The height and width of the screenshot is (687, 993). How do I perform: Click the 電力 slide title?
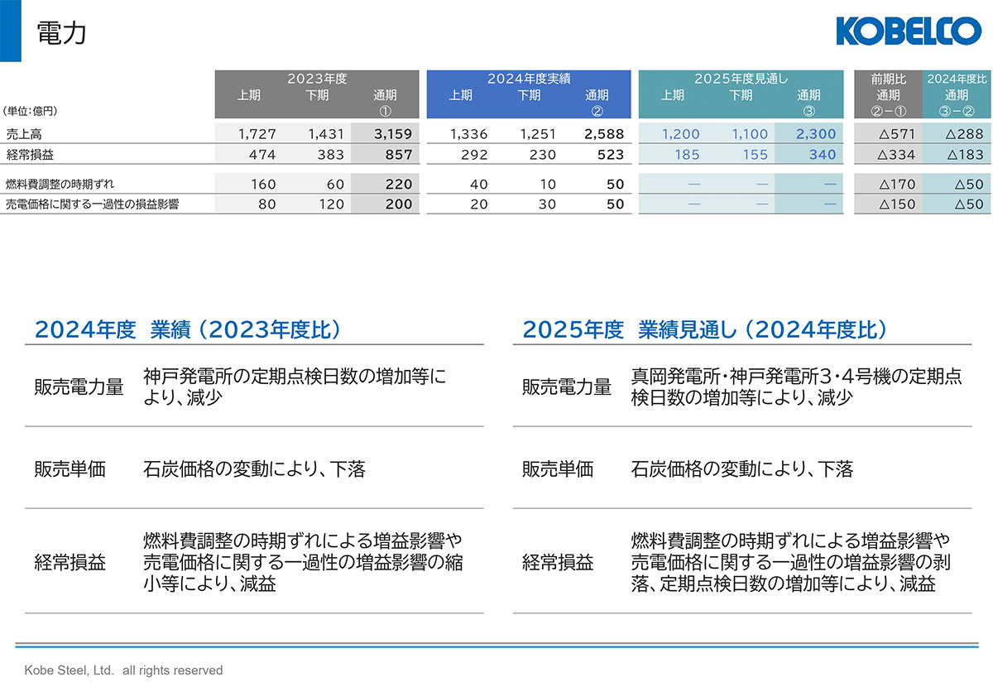pos(62,33)
